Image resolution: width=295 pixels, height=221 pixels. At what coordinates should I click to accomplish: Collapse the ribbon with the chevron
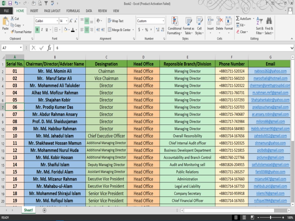click(x=292, y=39)
